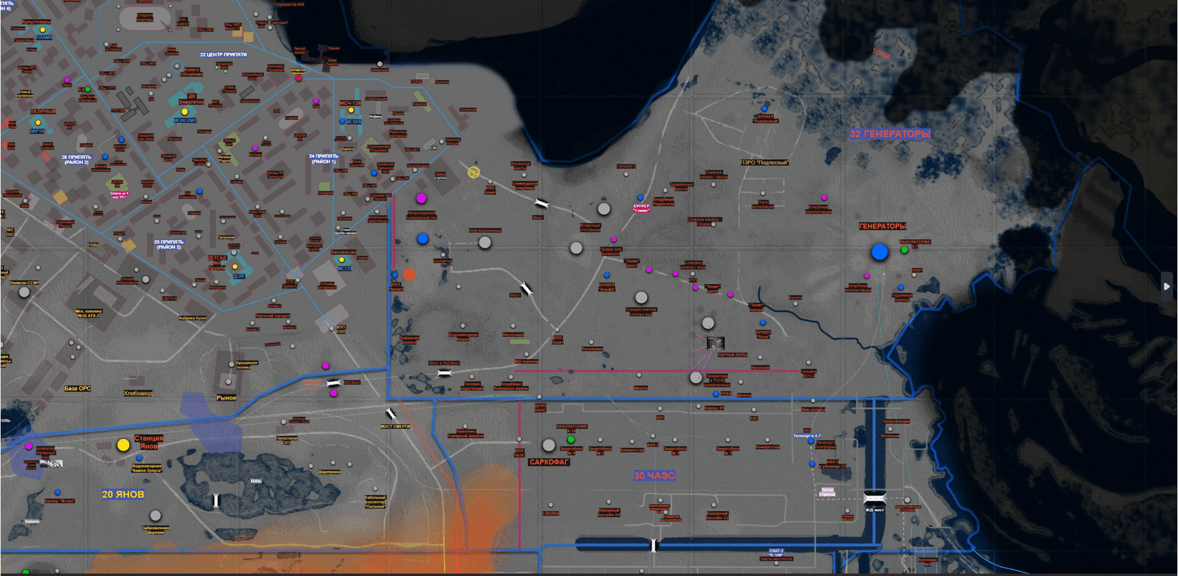
Task: Click the yellow Станция Янов marker
Action: 123,445
